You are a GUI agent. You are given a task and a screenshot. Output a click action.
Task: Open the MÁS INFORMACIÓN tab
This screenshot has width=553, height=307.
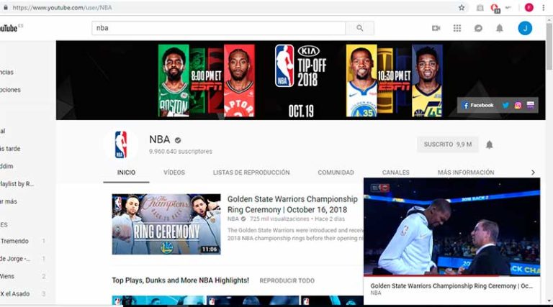coord(466,173)
